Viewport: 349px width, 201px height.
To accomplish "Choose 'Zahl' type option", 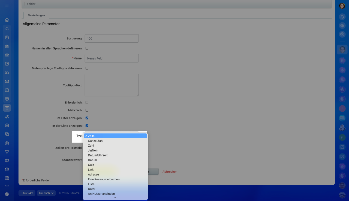I will [115, 146].
